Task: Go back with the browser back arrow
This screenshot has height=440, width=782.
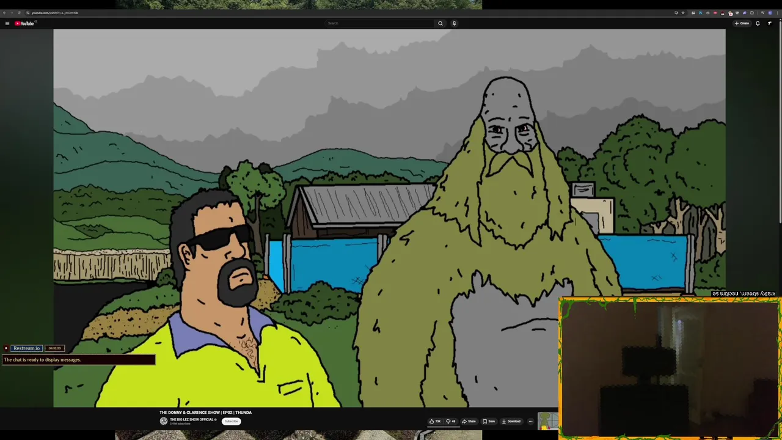Action: coord(4,13)
